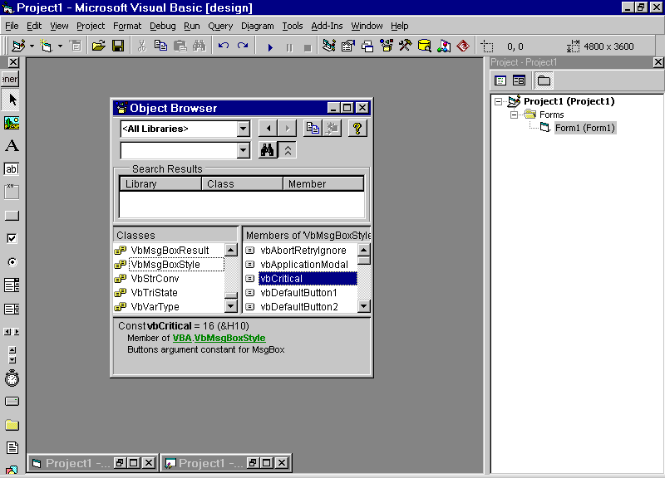Select Form1 (Form1) in project tree
This screenshot has height=478, width=665.
coord(585,128)
